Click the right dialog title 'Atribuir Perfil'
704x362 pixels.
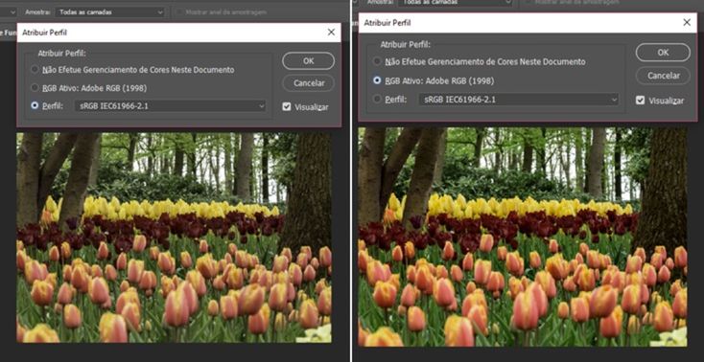click(x=387, y=22)
